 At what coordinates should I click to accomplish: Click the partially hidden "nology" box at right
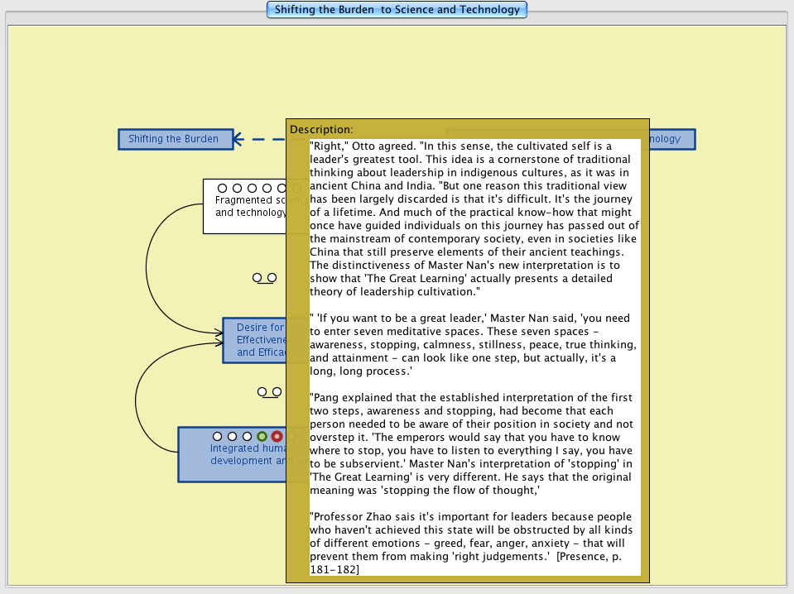tap(671, 139)
